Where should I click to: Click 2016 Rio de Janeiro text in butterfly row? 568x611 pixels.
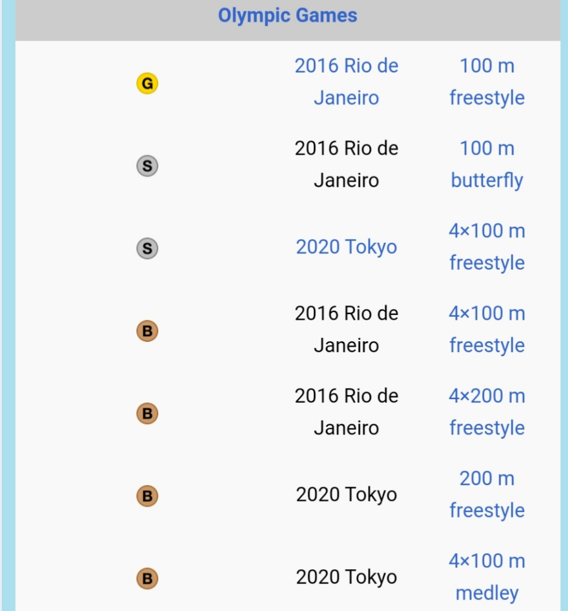(x=346, y=164)
